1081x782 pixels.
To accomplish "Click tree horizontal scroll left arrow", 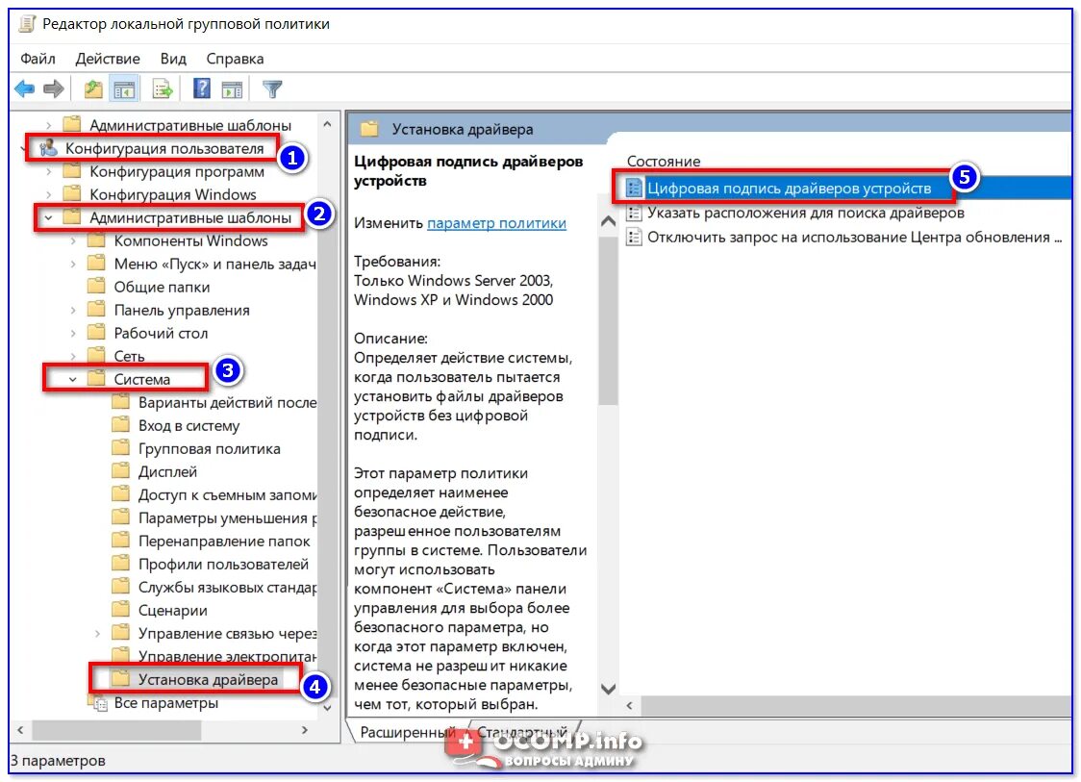I will (20, 730).
